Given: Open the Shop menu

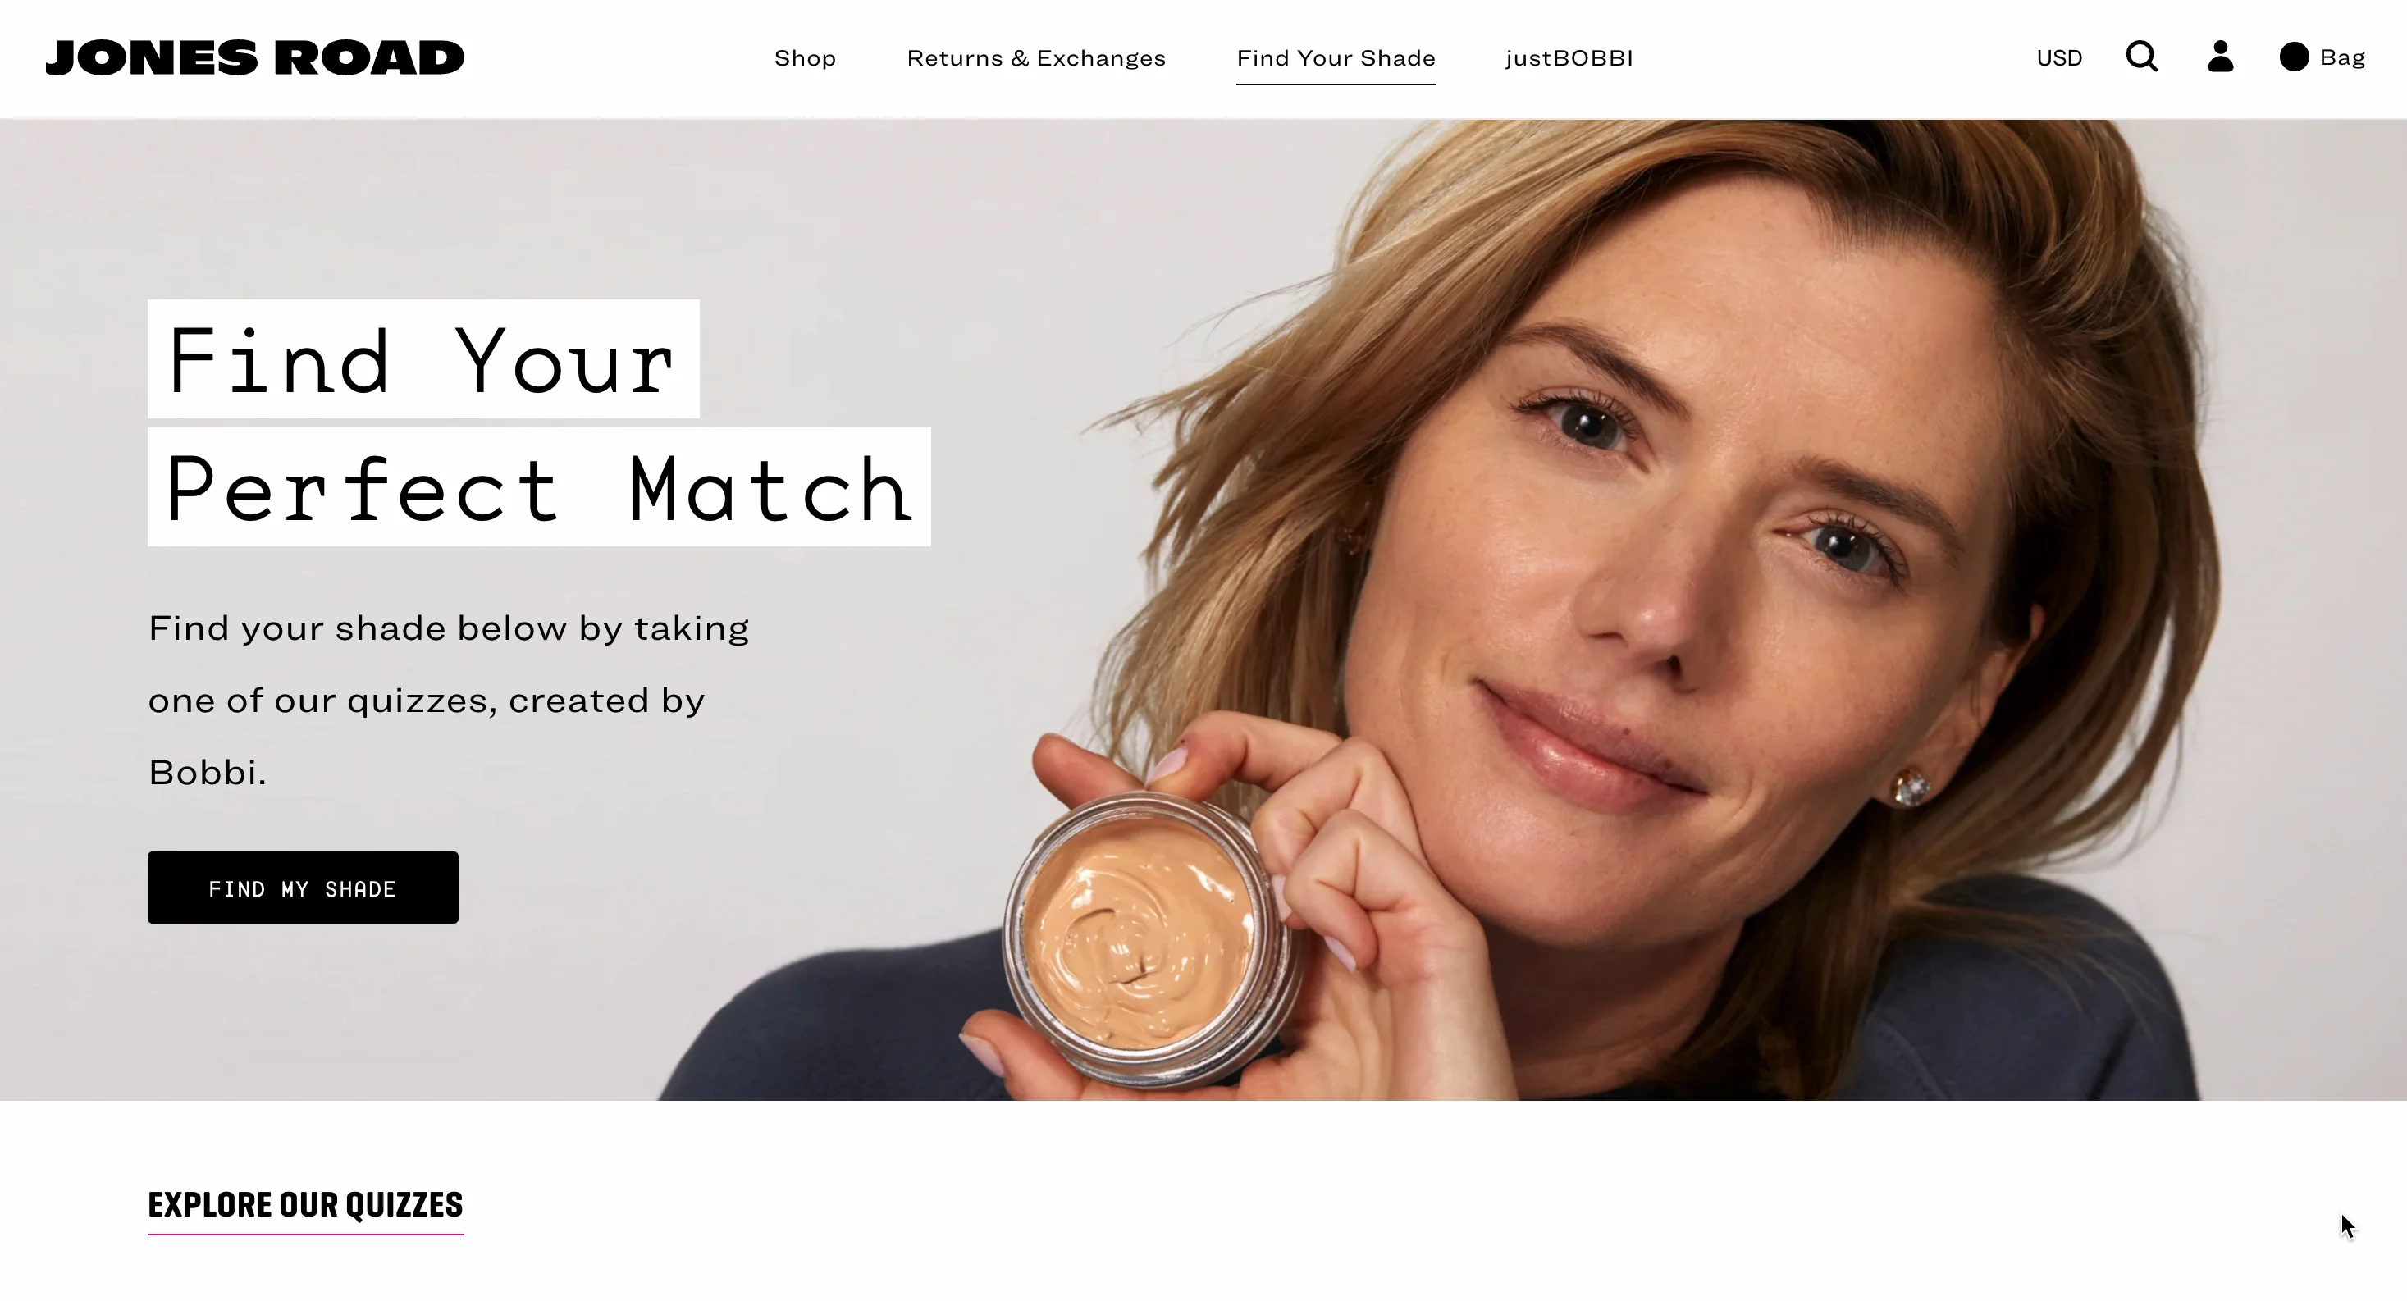Looking at the screenshot, I should 805,58.
